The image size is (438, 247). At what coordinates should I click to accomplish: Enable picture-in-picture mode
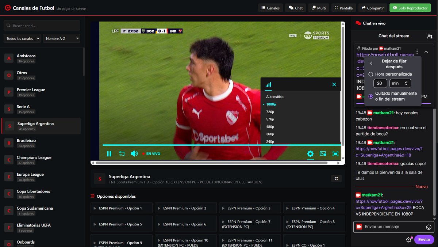point(323,154)
